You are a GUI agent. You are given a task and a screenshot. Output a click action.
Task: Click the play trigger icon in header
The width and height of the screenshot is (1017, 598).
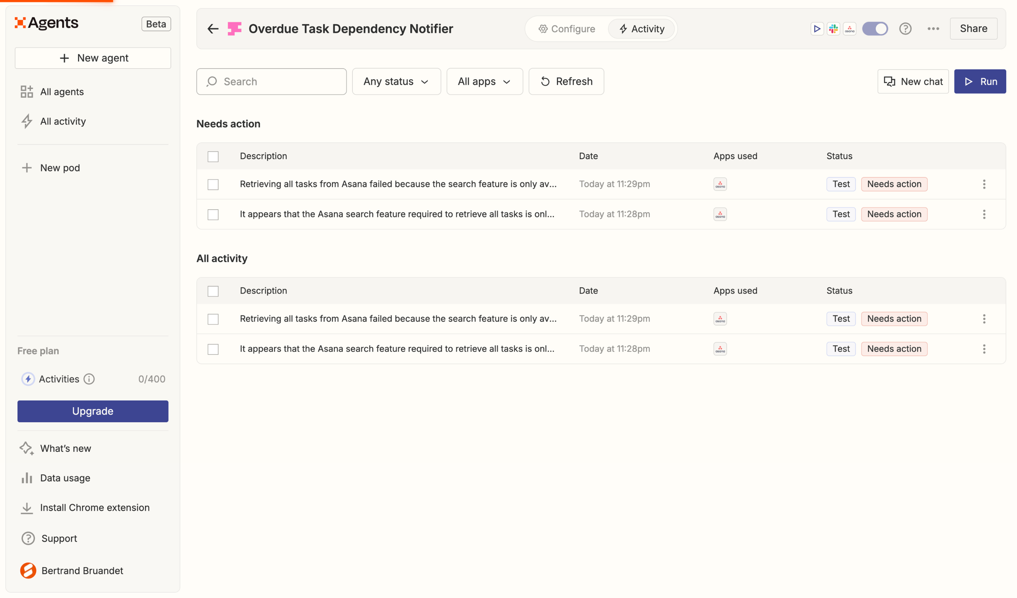(817, 29)
